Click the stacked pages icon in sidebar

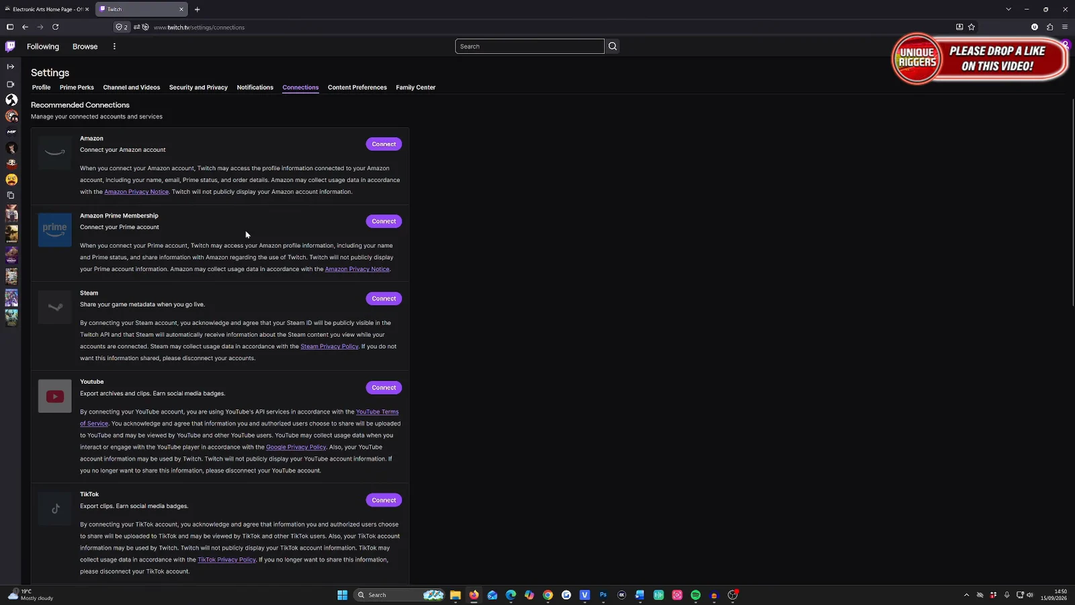tap(11, 196)
